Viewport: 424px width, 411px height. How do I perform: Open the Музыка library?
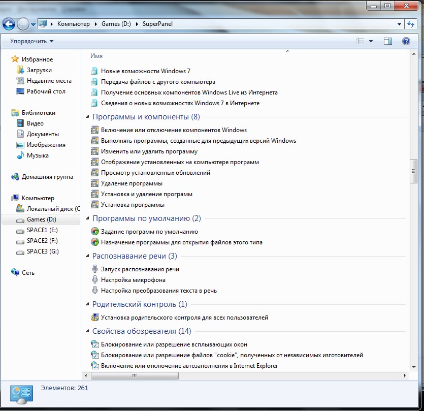click(38, 155)
